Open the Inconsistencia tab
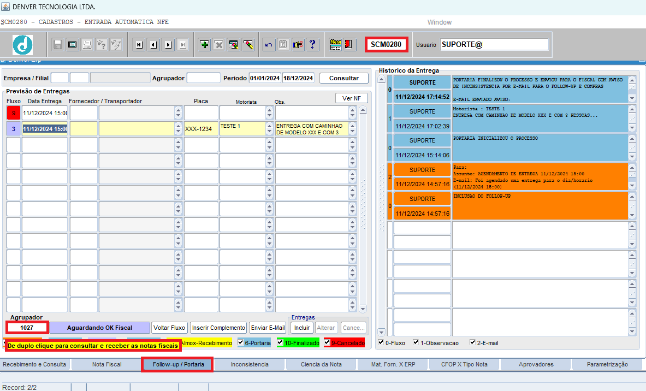This screenshot has height=391, width=646. [x=250, y=365]
